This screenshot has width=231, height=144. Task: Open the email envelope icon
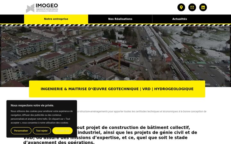pyautogui.click(x=192, y=7)
